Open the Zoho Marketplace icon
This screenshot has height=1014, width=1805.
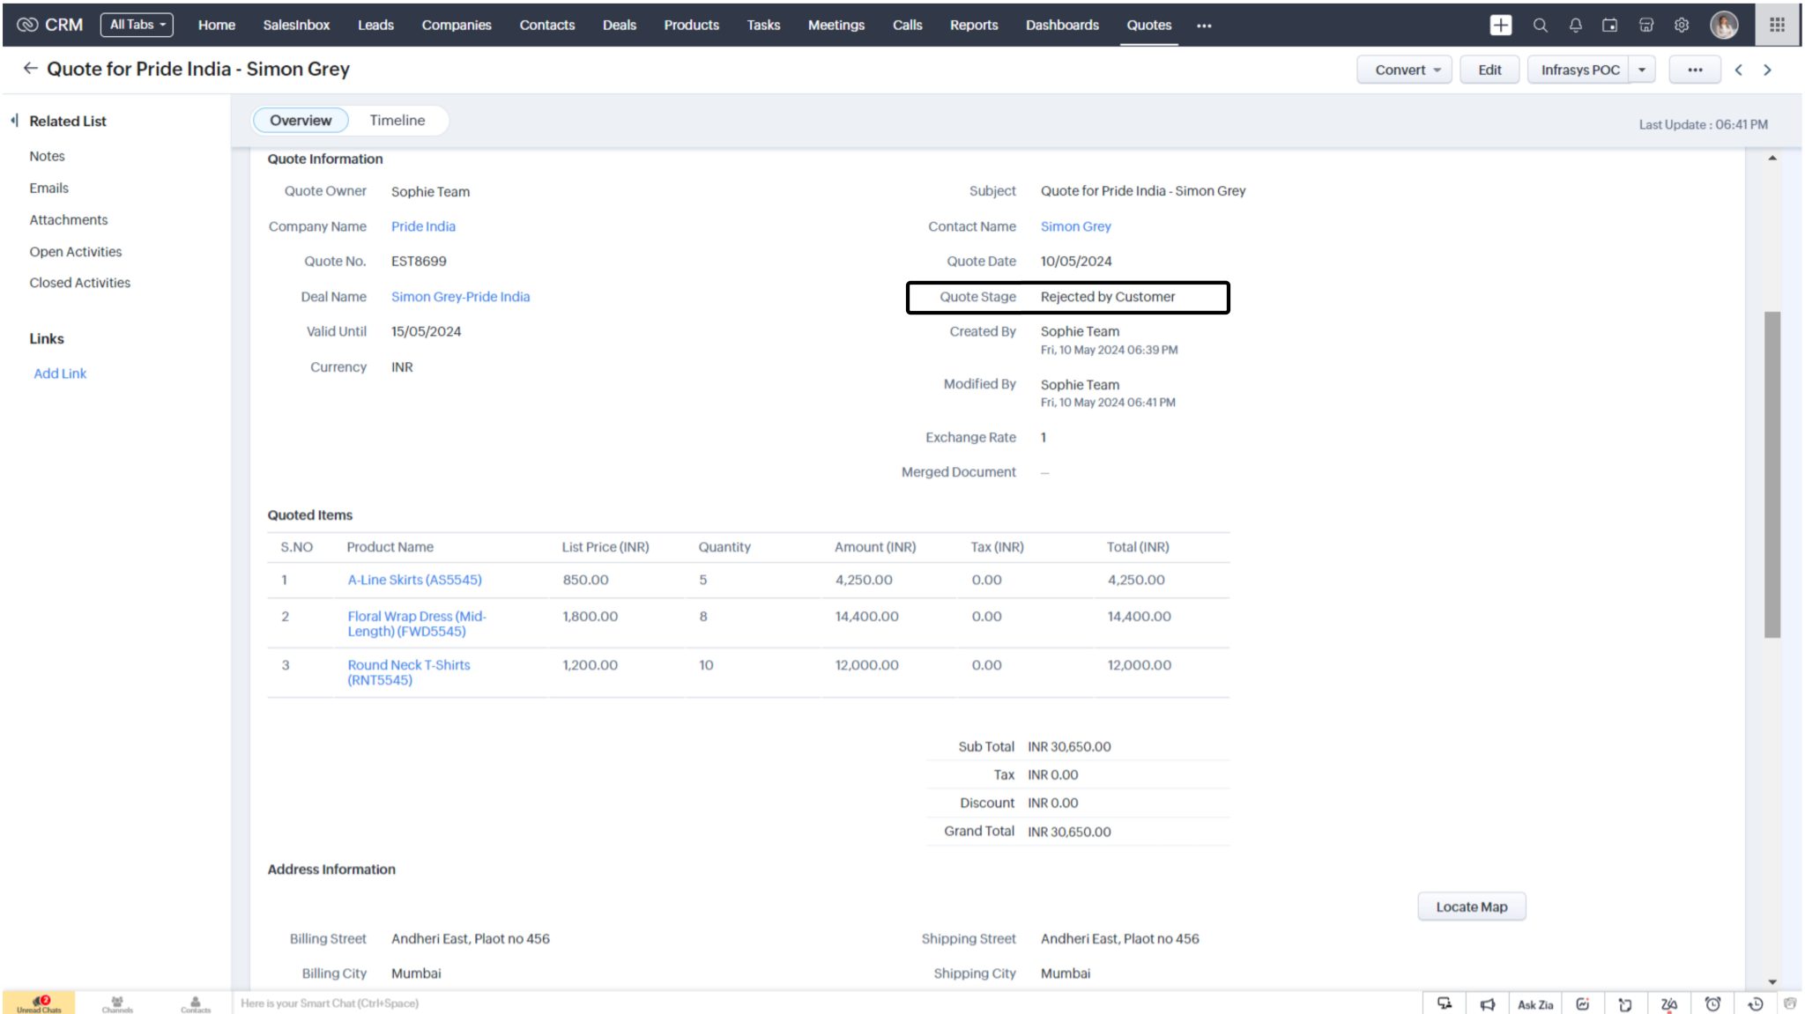point(1646,25)
